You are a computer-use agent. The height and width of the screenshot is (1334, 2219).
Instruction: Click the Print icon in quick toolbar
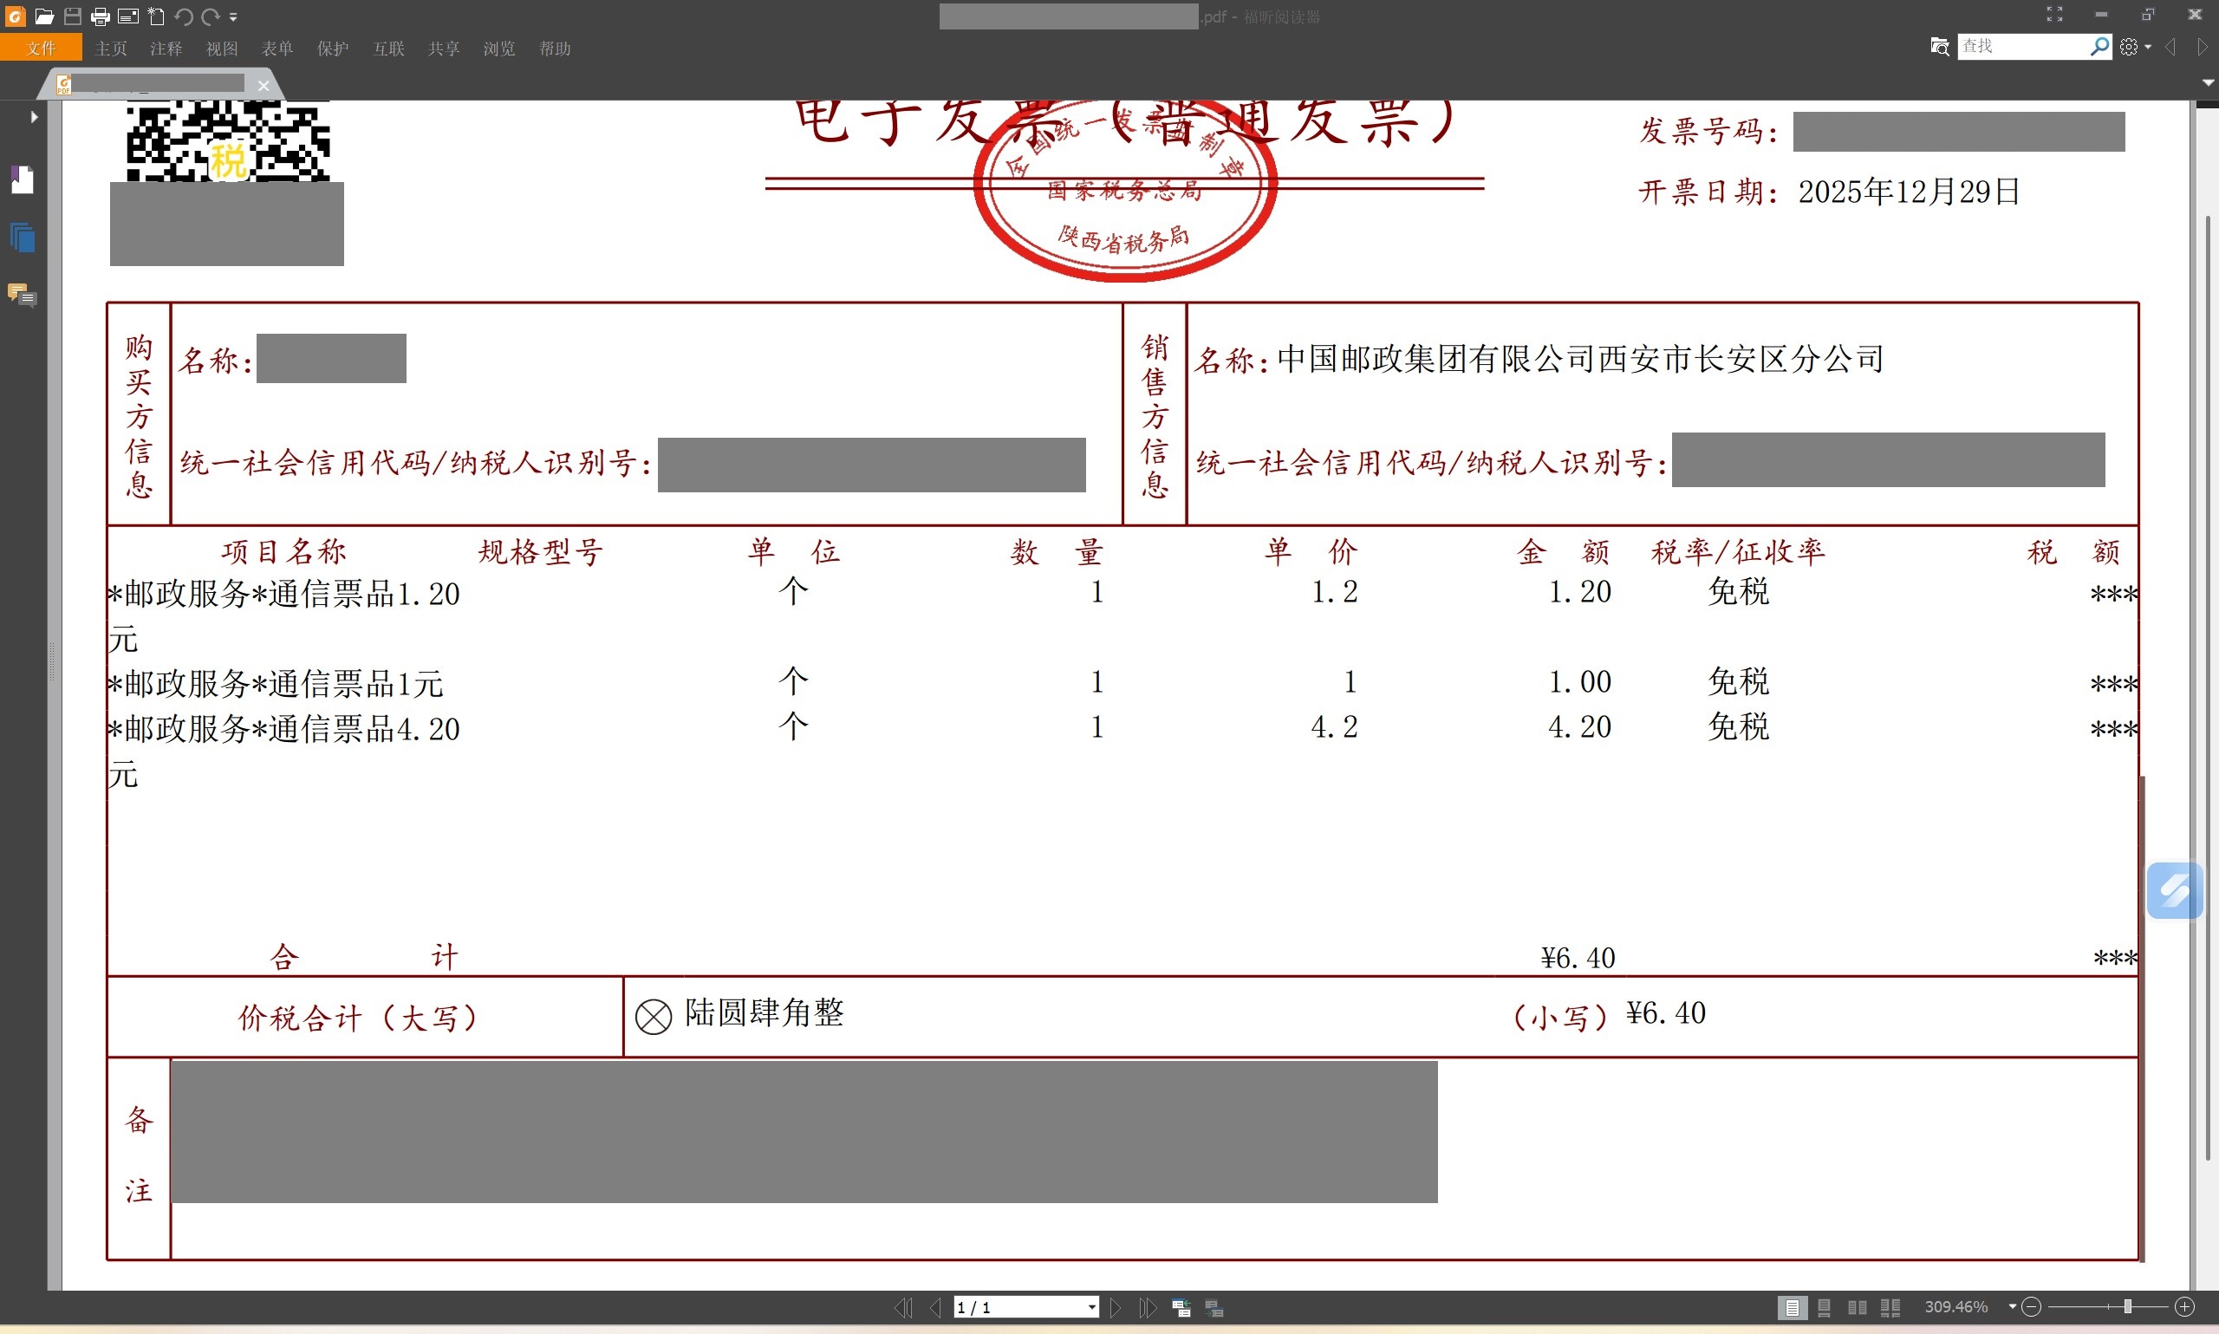pyautogui.click(x=100, y=16)
